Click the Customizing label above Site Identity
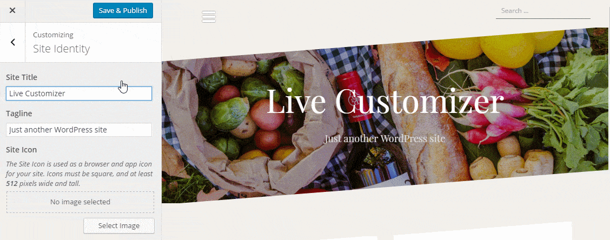This screenshot has height=240, width=610. (x=53, y=35)
